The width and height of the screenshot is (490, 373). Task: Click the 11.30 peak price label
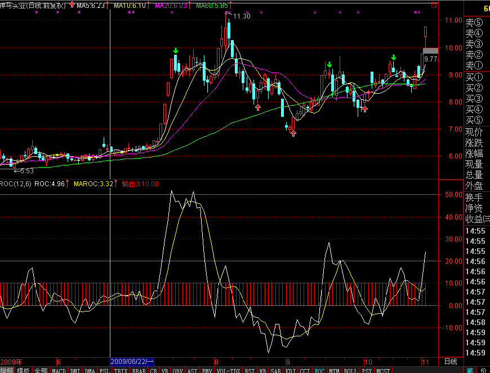(242, 16)
